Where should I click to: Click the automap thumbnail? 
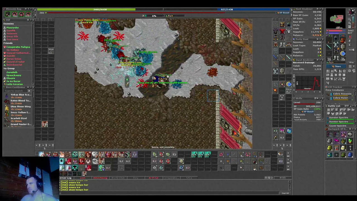pos(336,18)
